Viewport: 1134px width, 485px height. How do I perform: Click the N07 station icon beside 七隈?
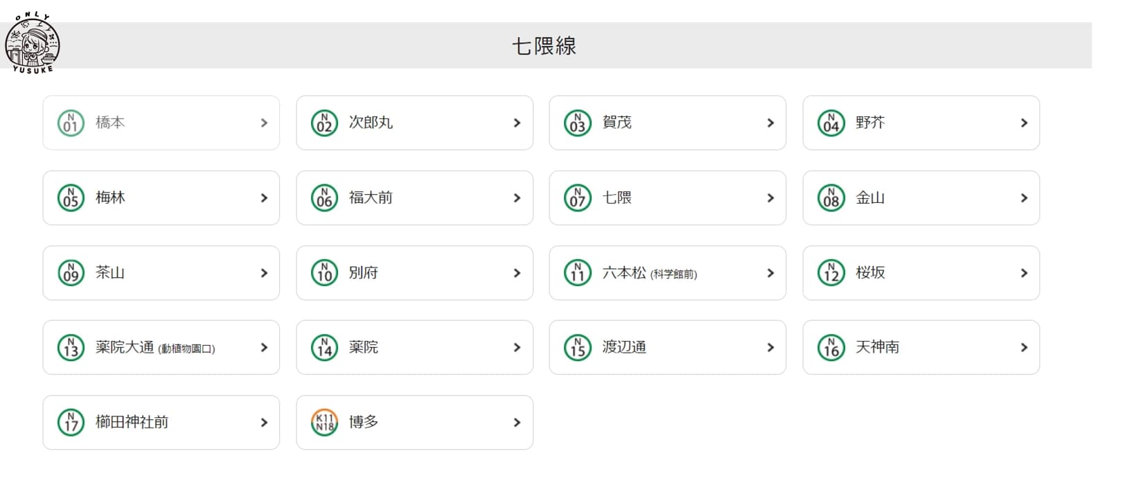(577, 198)
